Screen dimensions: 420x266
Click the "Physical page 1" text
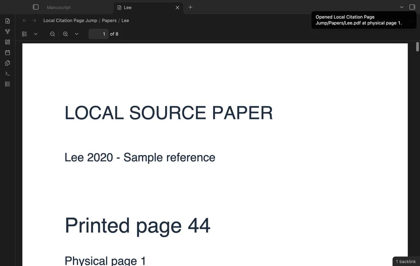pos(105,261)
